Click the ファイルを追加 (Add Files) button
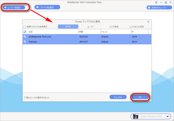The width and height of the screenshot is (174, 121). (47, 7)
